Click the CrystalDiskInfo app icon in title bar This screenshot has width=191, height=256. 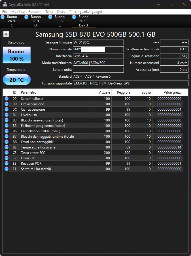5,4
